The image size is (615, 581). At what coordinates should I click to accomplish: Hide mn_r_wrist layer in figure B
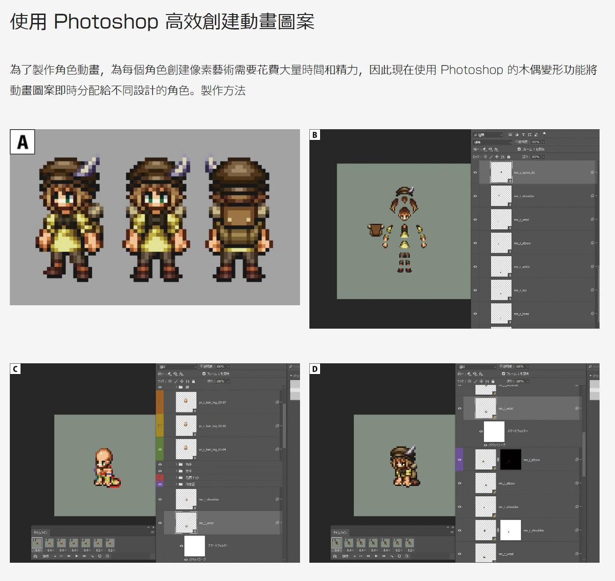tap(475, 220)
